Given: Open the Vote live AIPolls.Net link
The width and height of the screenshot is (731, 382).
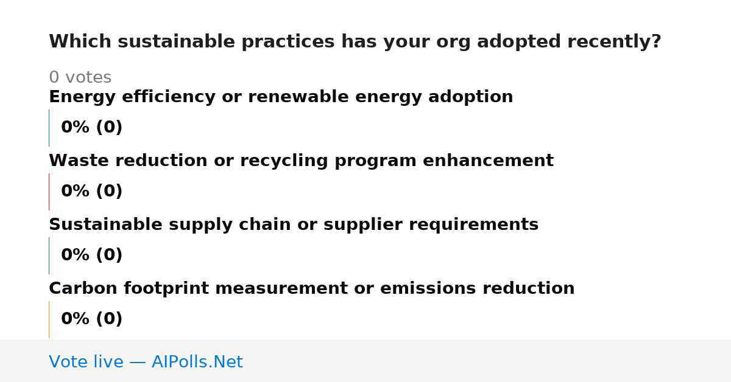Looking at the screenshot, I should click(146, 362).
